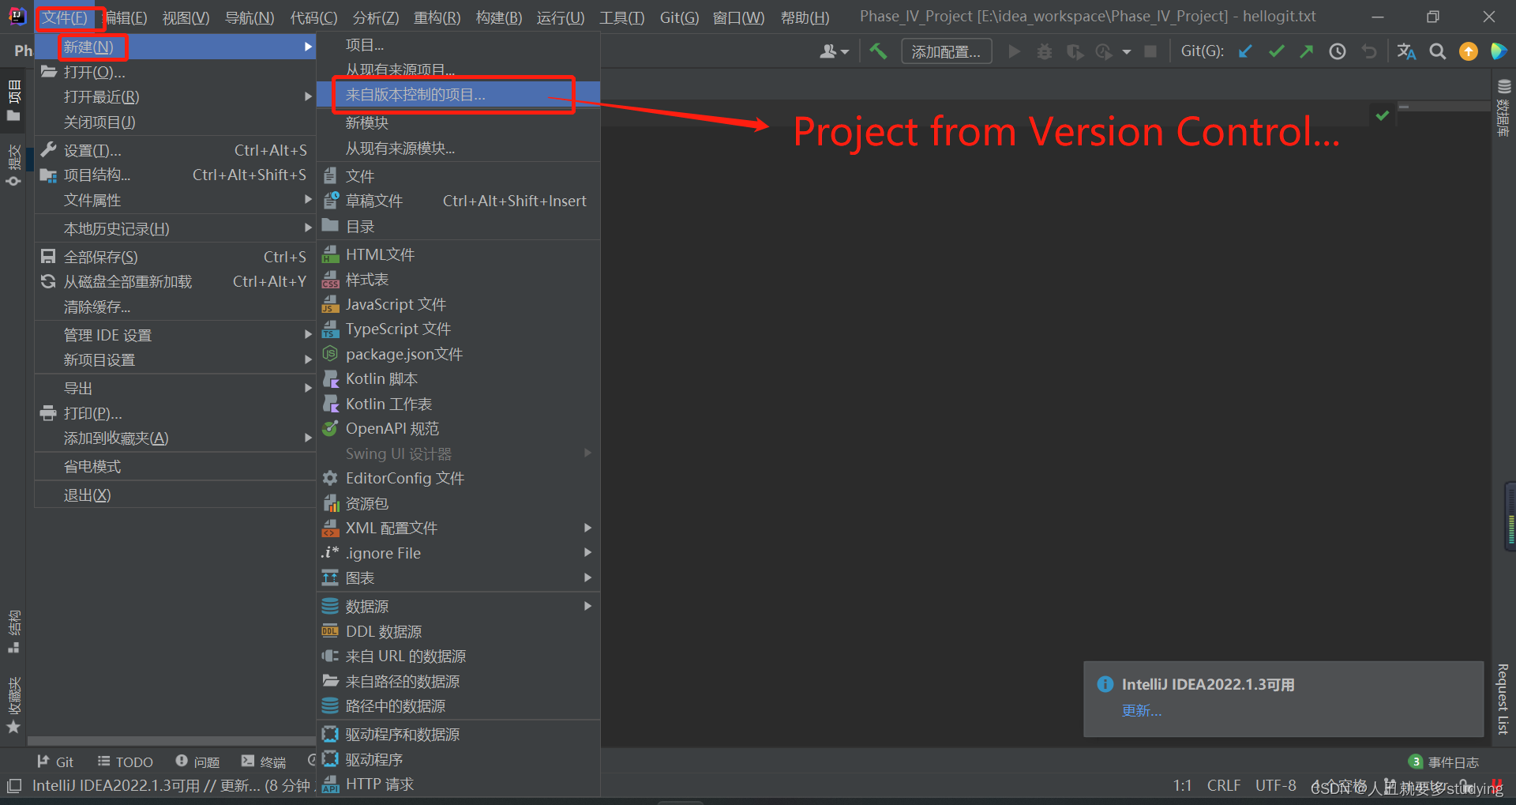1516x805 pixels.
Task: Choose 新模块 in new submenu
Action: 458,122
